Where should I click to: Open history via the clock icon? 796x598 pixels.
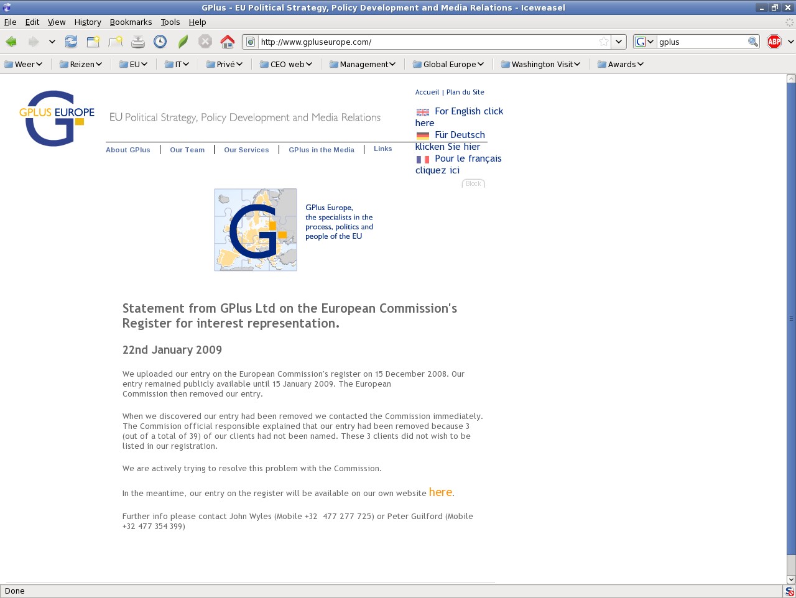pos(160,42)
